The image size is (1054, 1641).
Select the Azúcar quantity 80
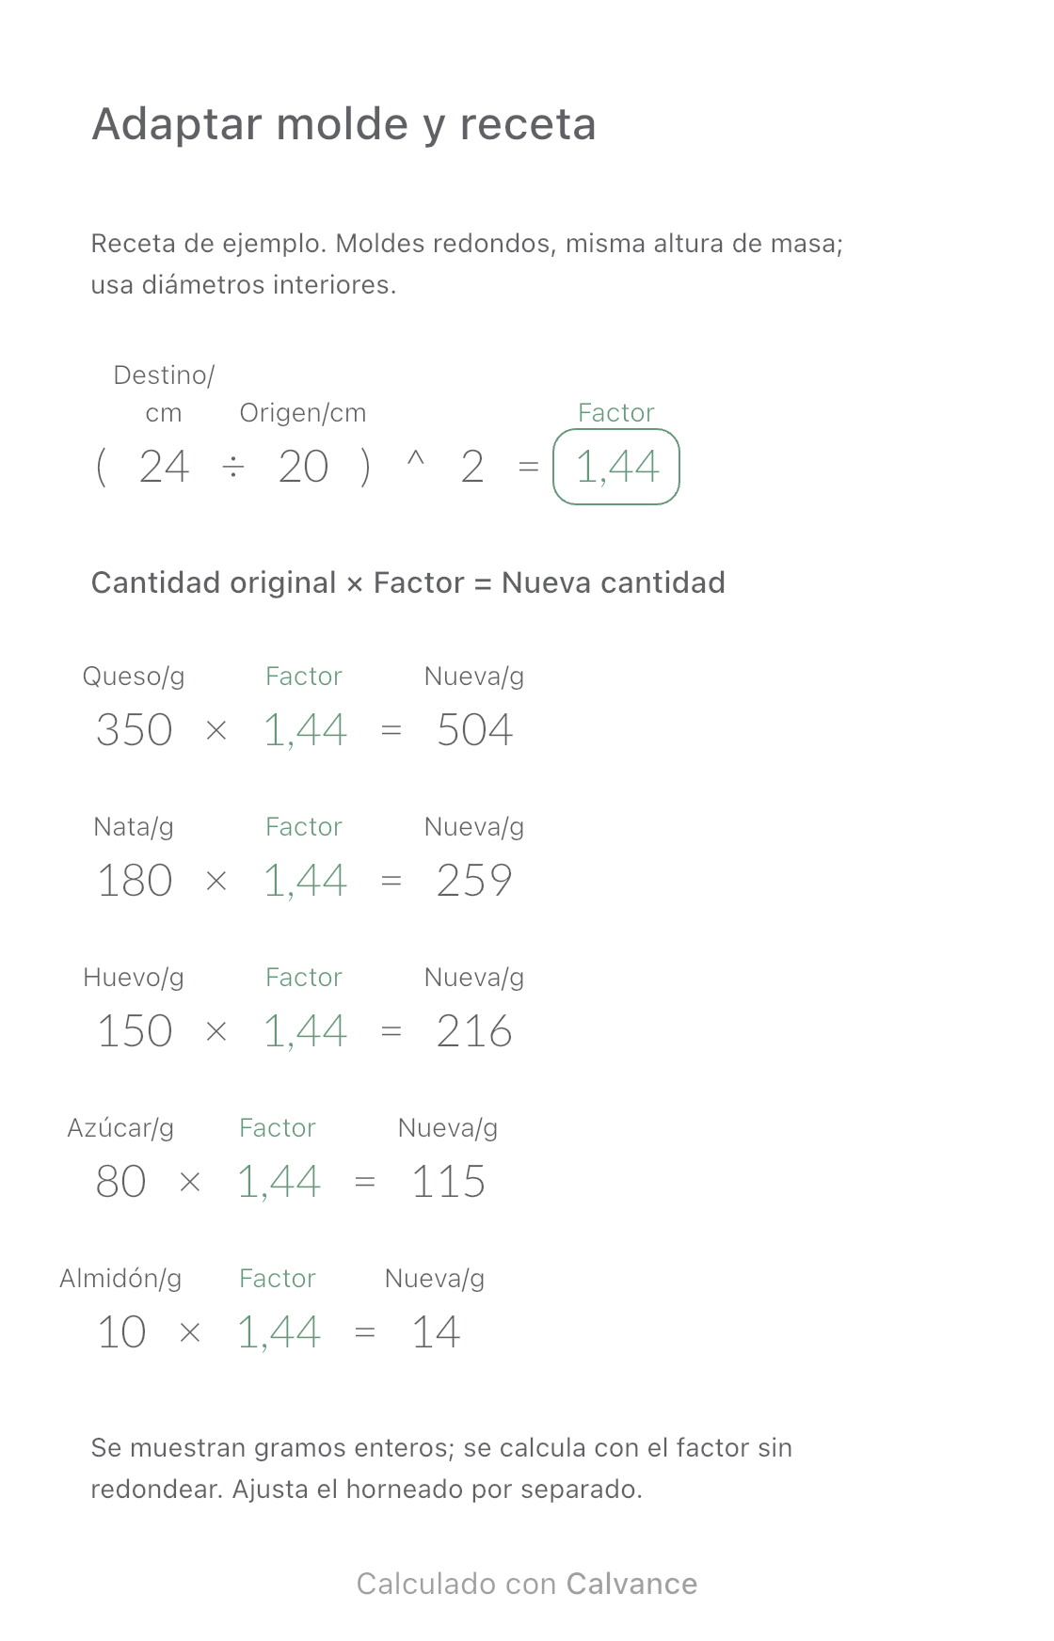tap(120, 1182)
